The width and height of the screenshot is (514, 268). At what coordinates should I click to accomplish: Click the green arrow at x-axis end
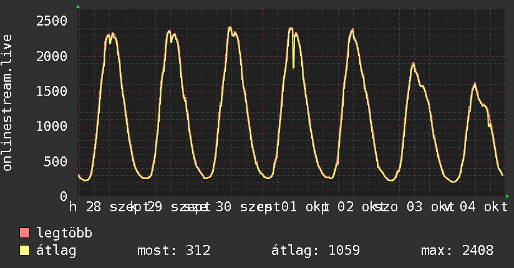507,196
